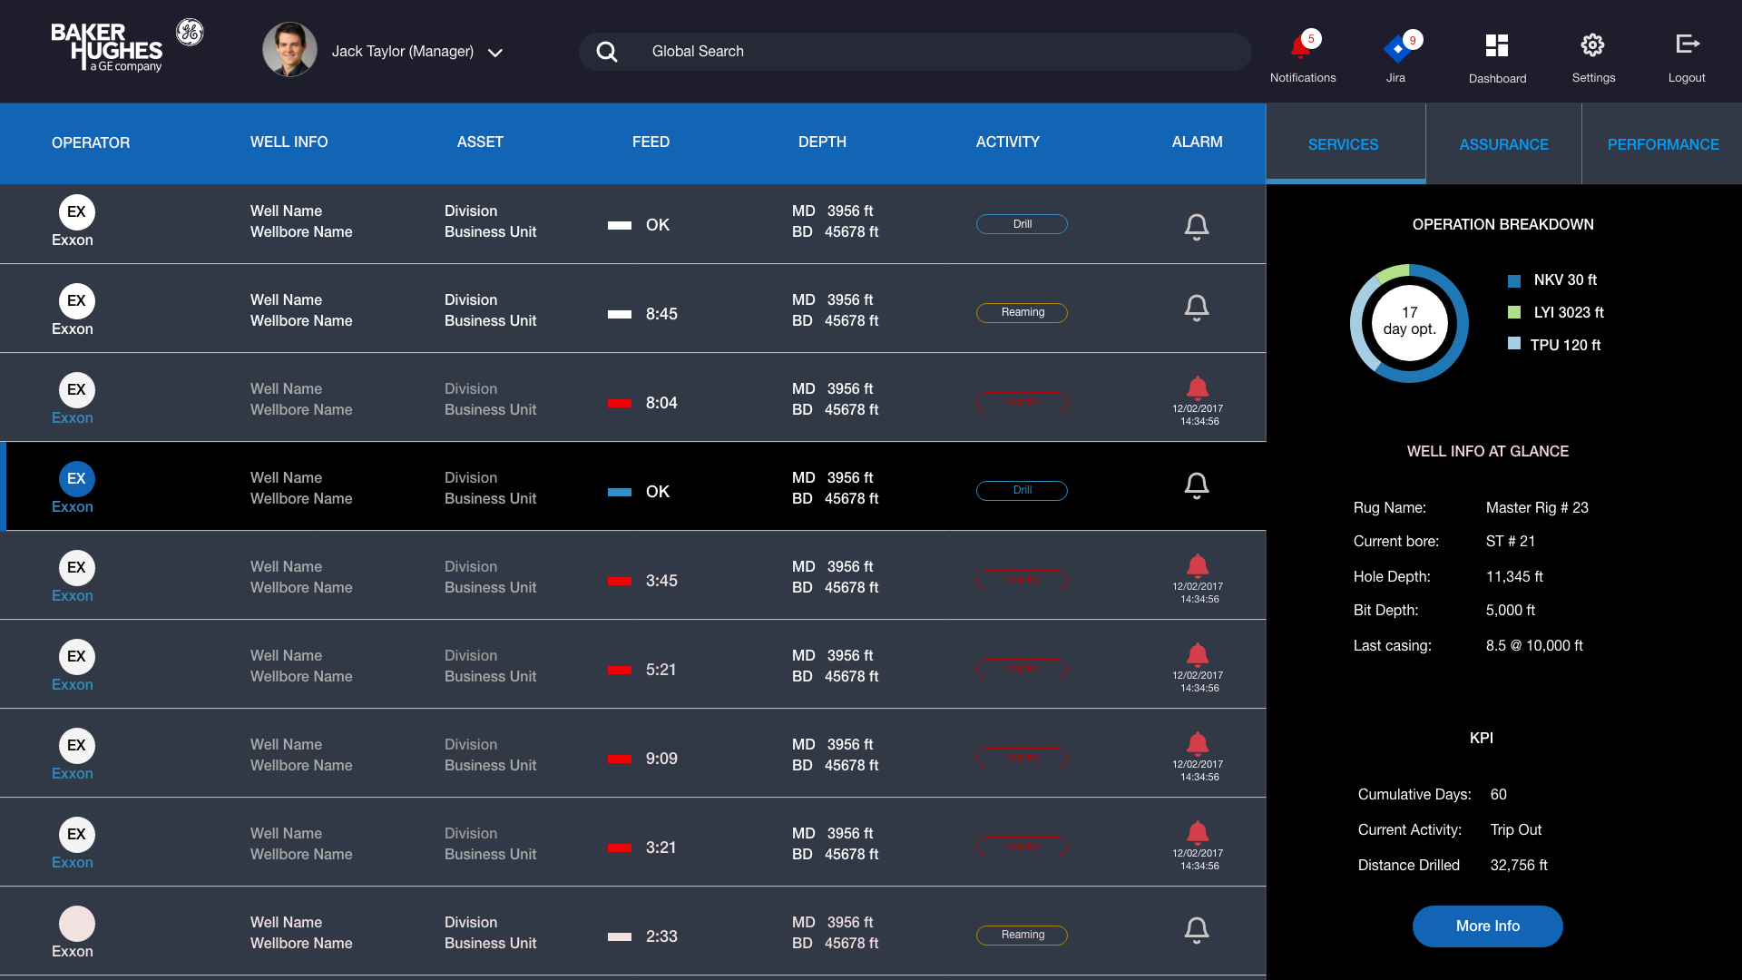Click the DEPTH column header
This screenshot has height=980, width=1742.
pyautogui.click(x=822, y=142)
